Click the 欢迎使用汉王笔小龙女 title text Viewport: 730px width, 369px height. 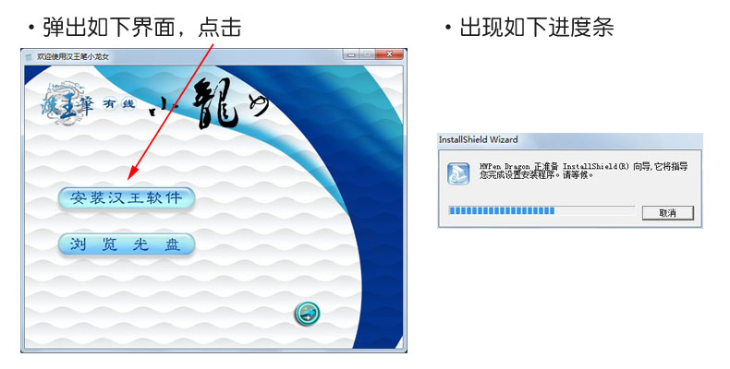(73, 56)
